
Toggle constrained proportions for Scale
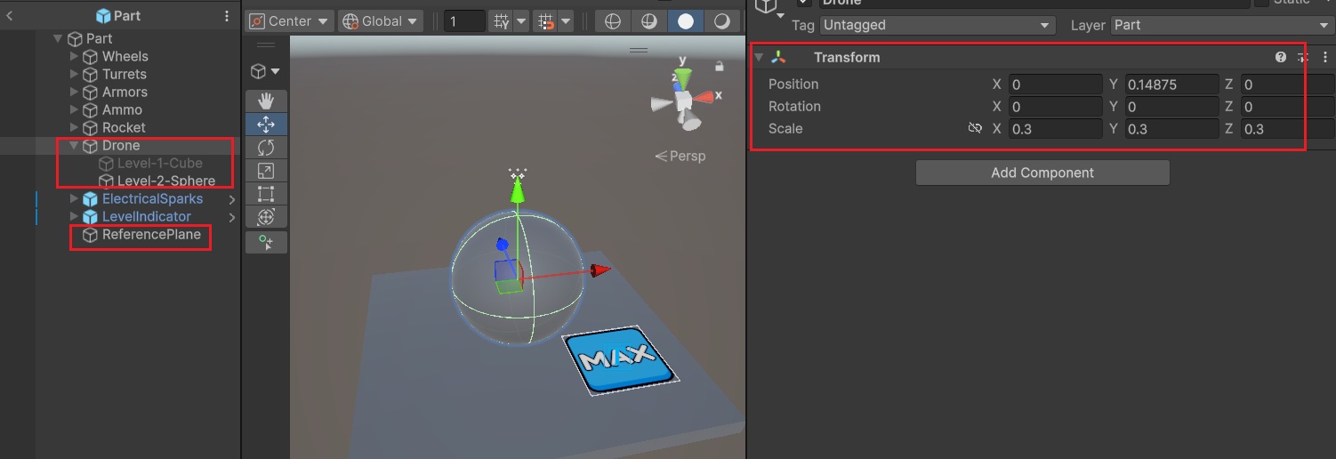[975, 129]
